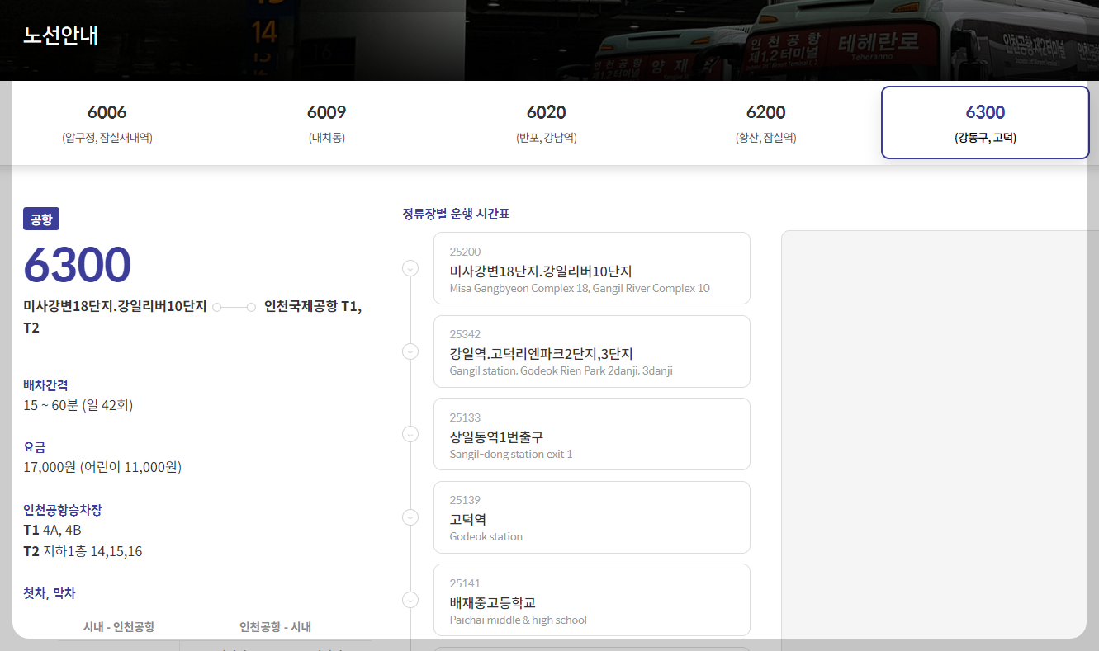
Task: Click the T1 4A, 4B boarding text
Action: tap(52, 530)
